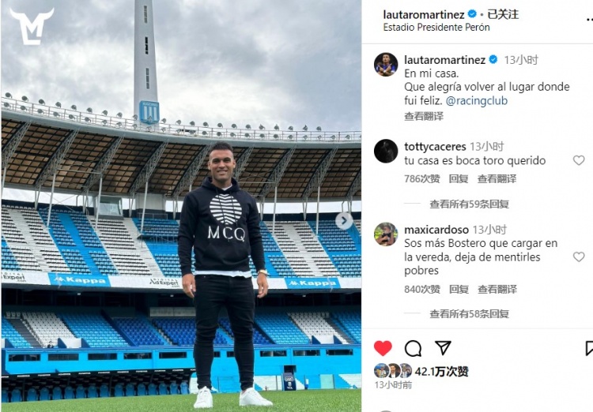
Task: Save post using bookmark icon
Action: pyautogui.click(x=589, y=348)
